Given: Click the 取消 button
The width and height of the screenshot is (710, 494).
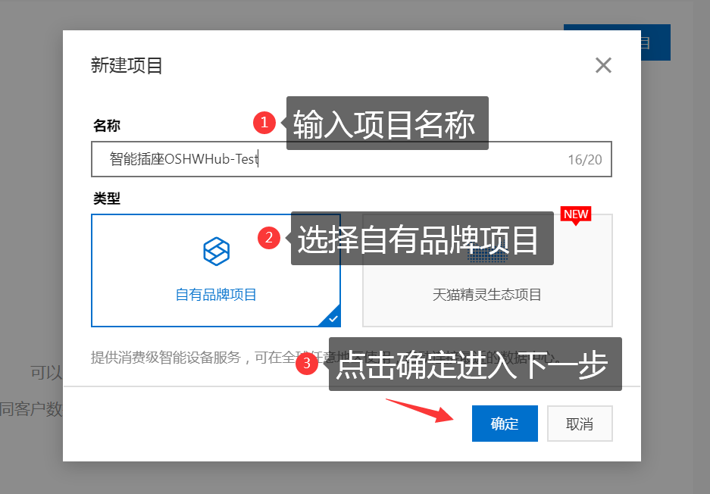Looking at the screenshot, I should coord(580,424).
